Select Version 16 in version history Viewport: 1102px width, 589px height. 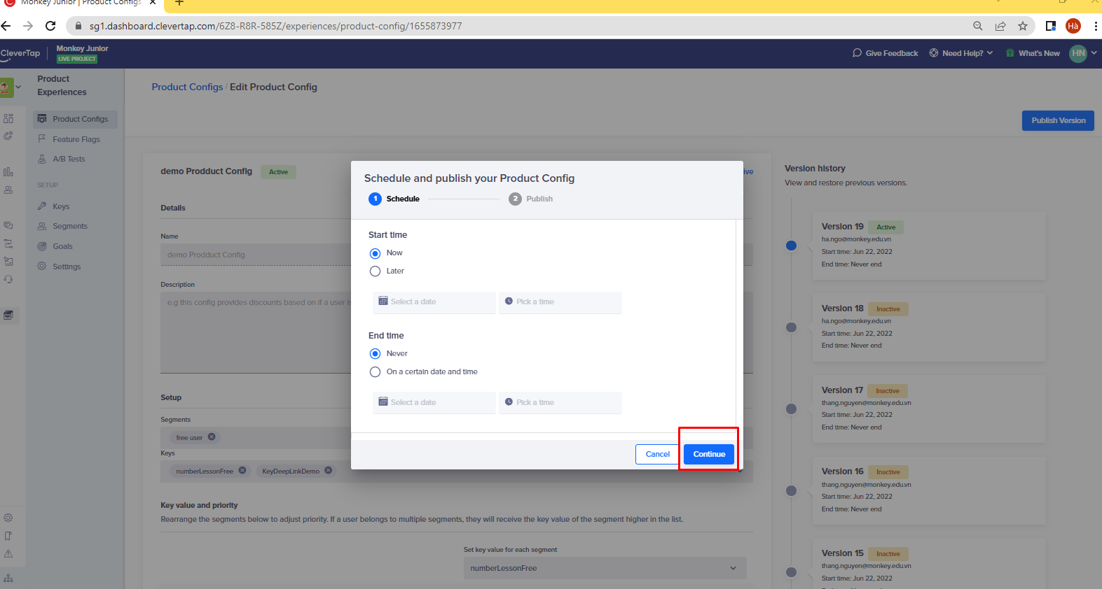click(x=928, y=490)
